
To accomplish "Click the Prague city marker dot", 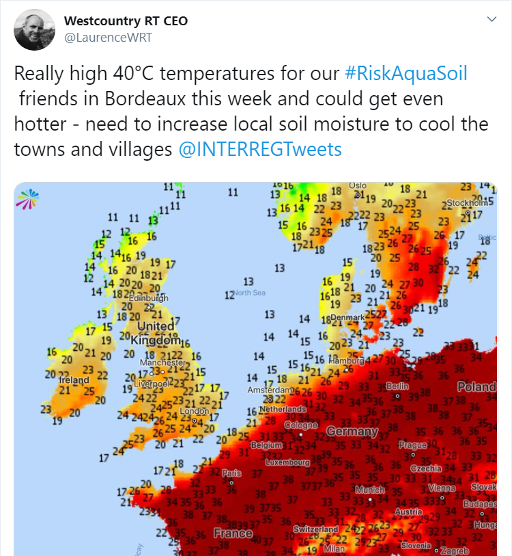I will [x=412, y=455].
